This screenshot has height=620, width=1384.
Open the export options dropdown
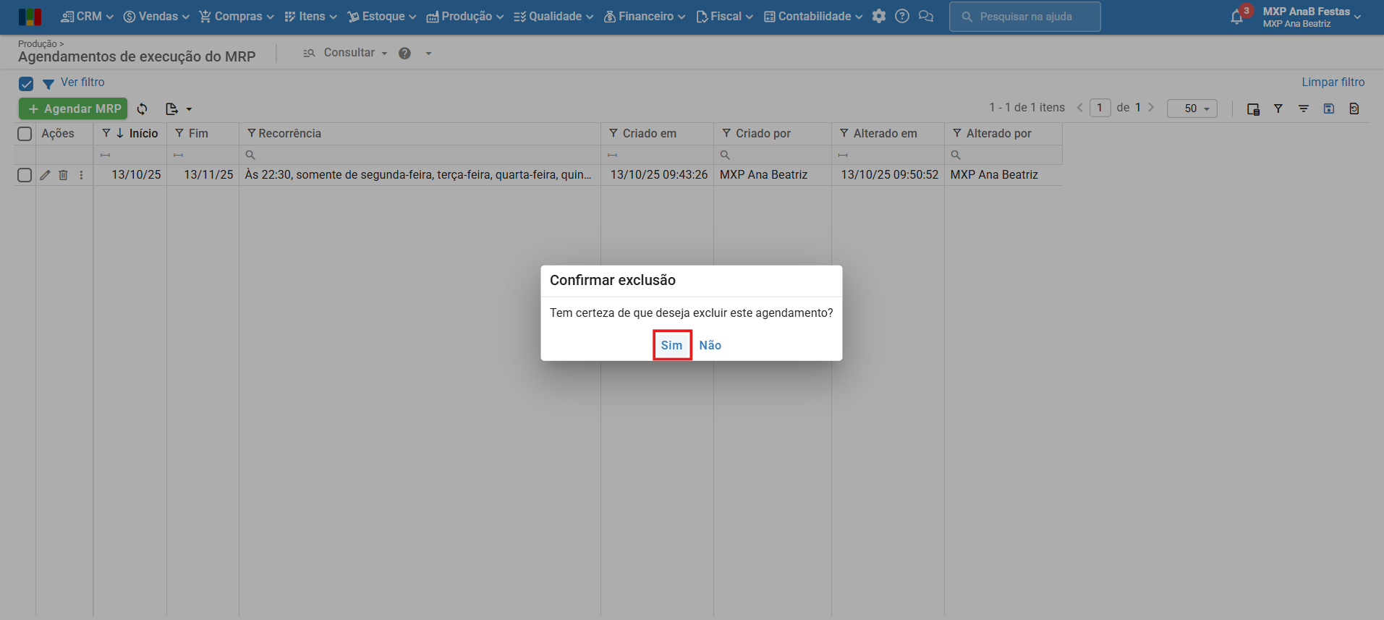click(179, 109)
